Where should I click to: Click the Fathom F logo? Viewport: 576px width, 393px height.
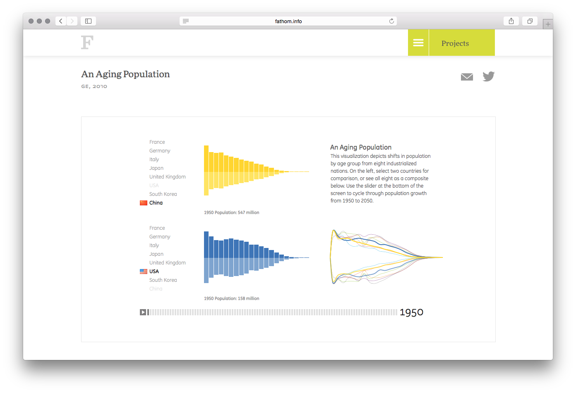pyautogui.click(x=87, y=43)
